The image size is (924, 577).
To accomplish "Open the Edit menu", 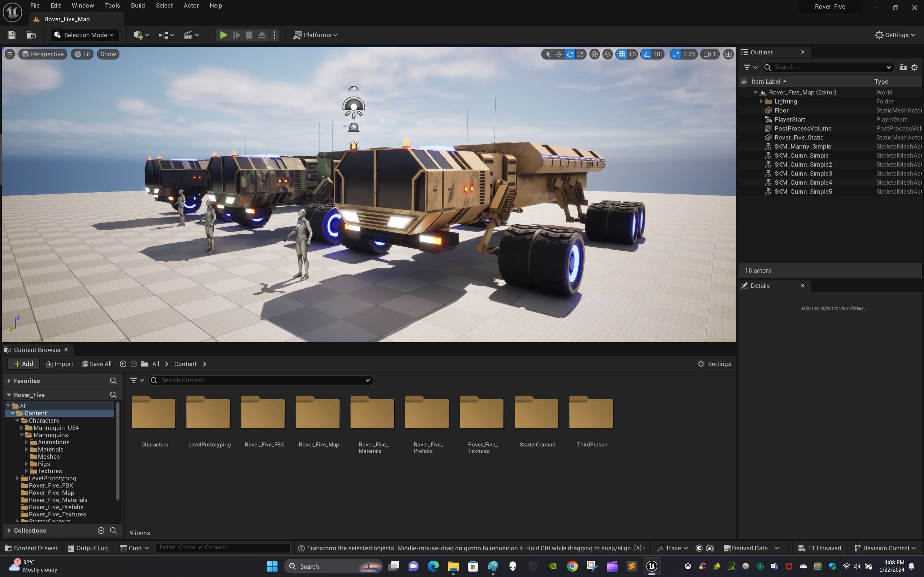I will tap(55, 5).
